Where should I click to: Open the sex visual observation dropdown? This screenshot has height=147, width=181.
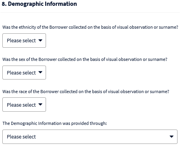24,73
